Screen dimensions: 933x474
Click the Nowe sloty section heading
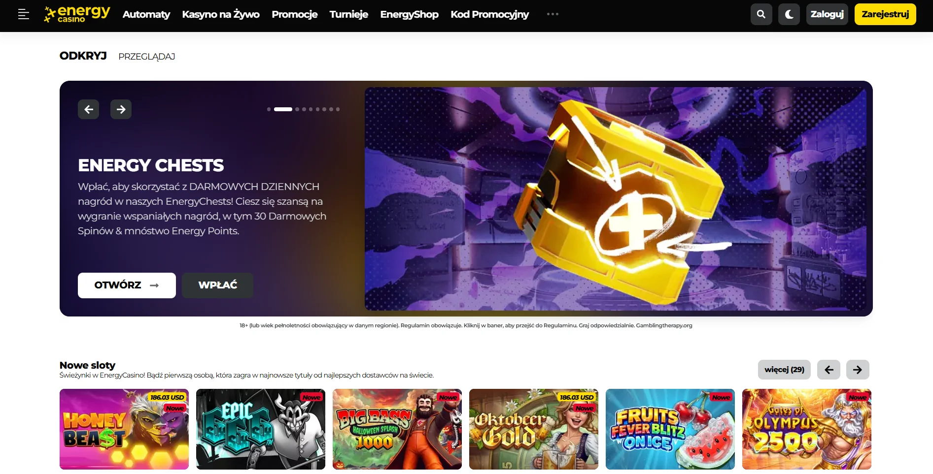[x=87, y=365]
